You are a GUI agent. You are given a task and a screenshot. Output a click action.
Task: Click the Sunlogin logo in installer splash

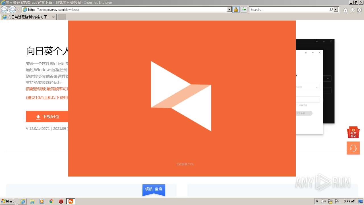coord(181,96)
